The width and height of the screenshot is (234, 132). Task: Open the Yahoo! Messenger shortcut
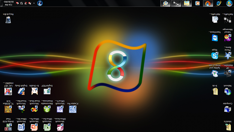click(227, 35)
